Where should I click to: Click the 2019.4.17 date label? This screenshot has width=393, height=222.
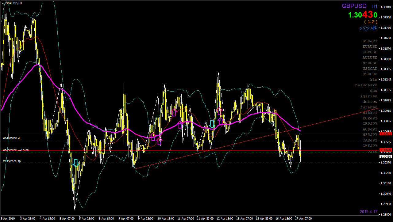pyautogui.click(x=368, y=212)
